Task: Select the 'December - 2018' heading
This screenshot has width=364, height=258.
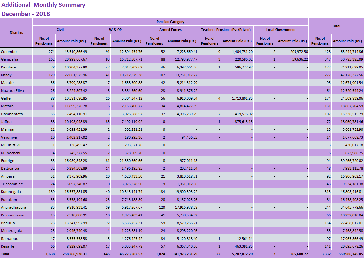Action: point(26,14)
